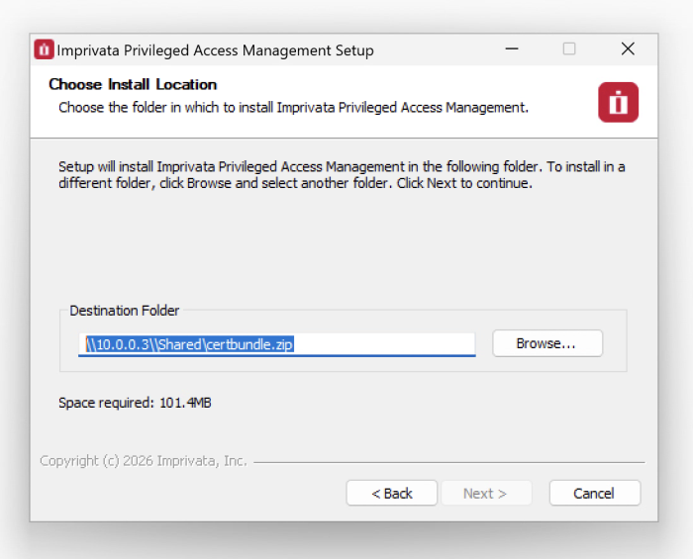Click the 'Copyright (c) 2026 Imprivata, Inc.' text

point(144,461)
